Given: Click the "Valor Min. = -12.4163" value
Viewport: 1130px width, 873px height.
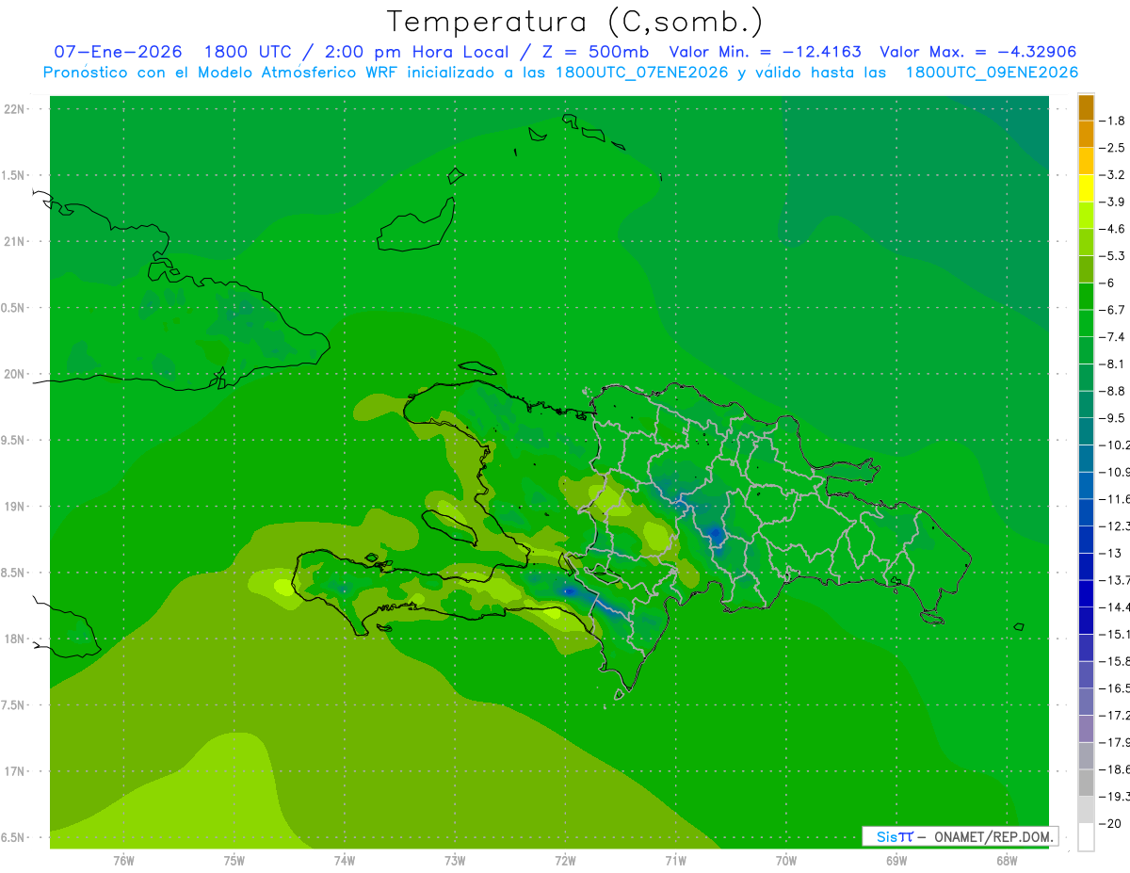Looking at the screenshot, I should [765, 52].
